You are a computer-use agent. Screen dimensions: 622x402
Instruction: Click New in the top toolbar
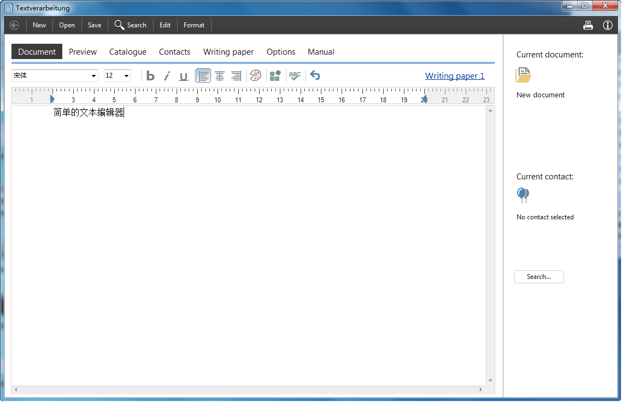tap(39, 25)
